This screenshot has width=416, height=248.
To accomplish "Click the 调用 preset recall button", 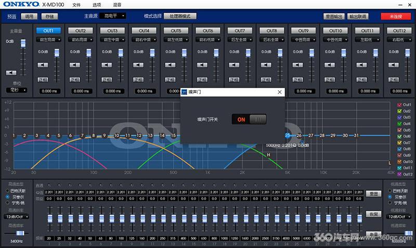I will click(29, 17).
